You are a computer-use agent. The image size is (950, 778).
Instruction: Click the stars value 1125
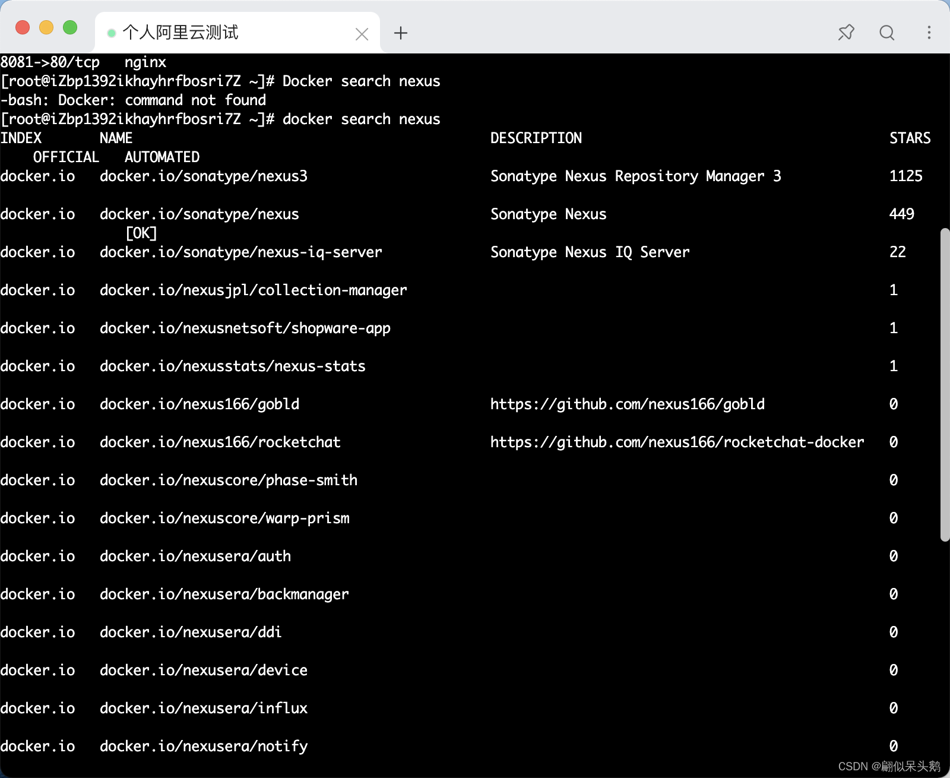[906, 176]
